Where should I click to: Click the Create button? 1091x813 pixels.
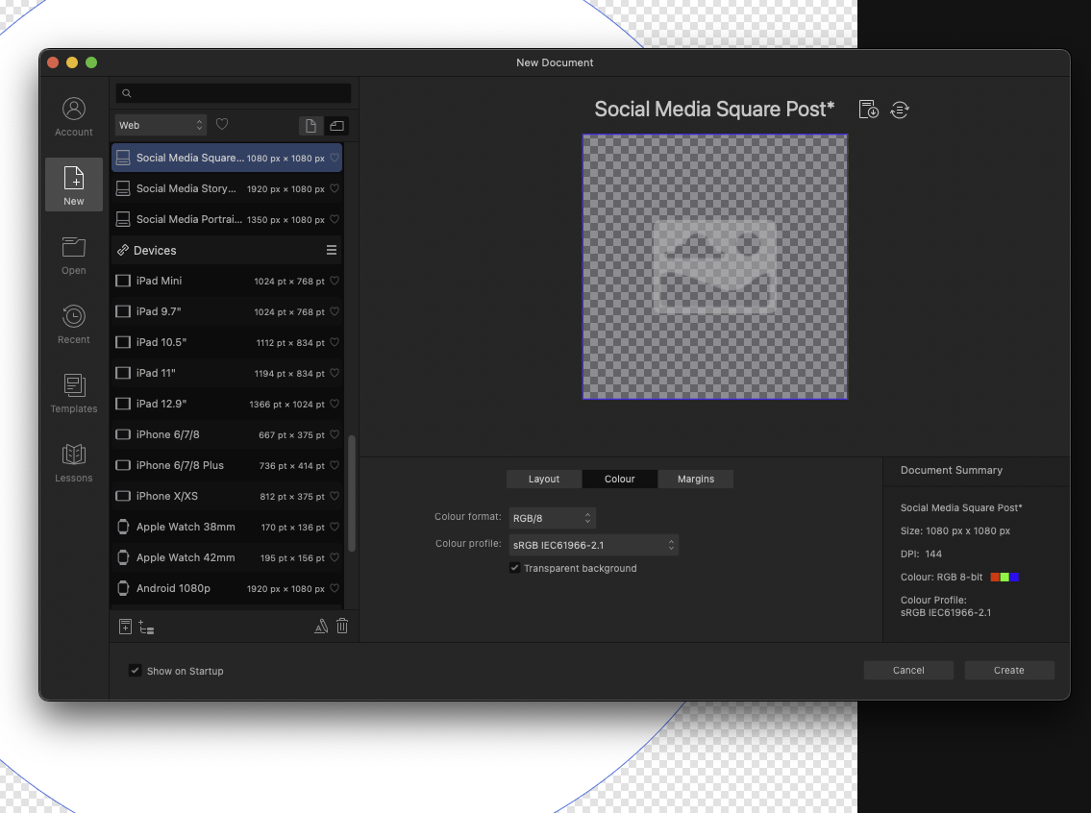[x=1009, y=671]
